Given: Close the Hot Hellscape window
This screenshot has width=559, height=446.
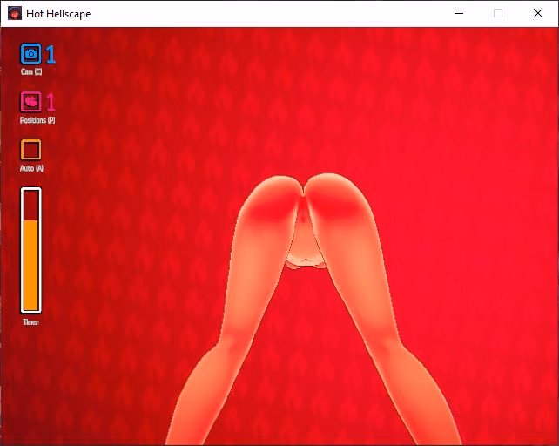Looking at the screenshot, I should click(x=538, y=14).
